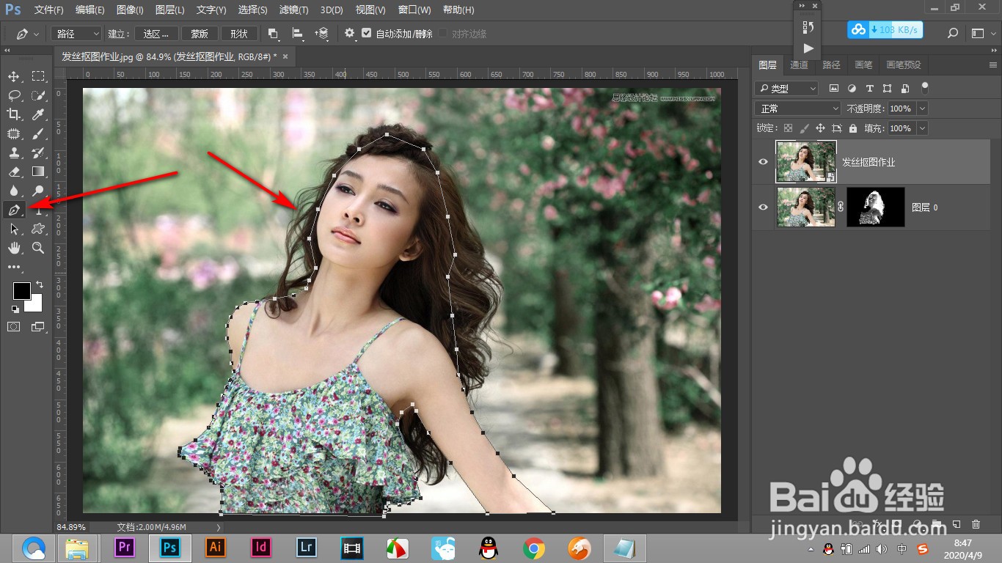Open the 滤镜(T) menu
The width and height of the screenshot is (1002, 563).
(x=294, y=10)
